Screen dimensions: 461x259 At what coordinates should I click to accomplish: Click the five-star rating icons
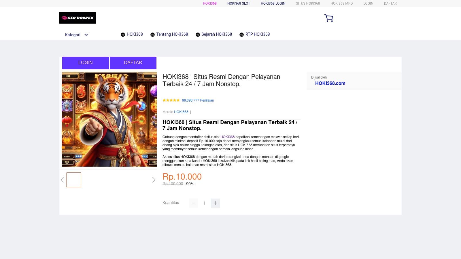tap(171, 100)
